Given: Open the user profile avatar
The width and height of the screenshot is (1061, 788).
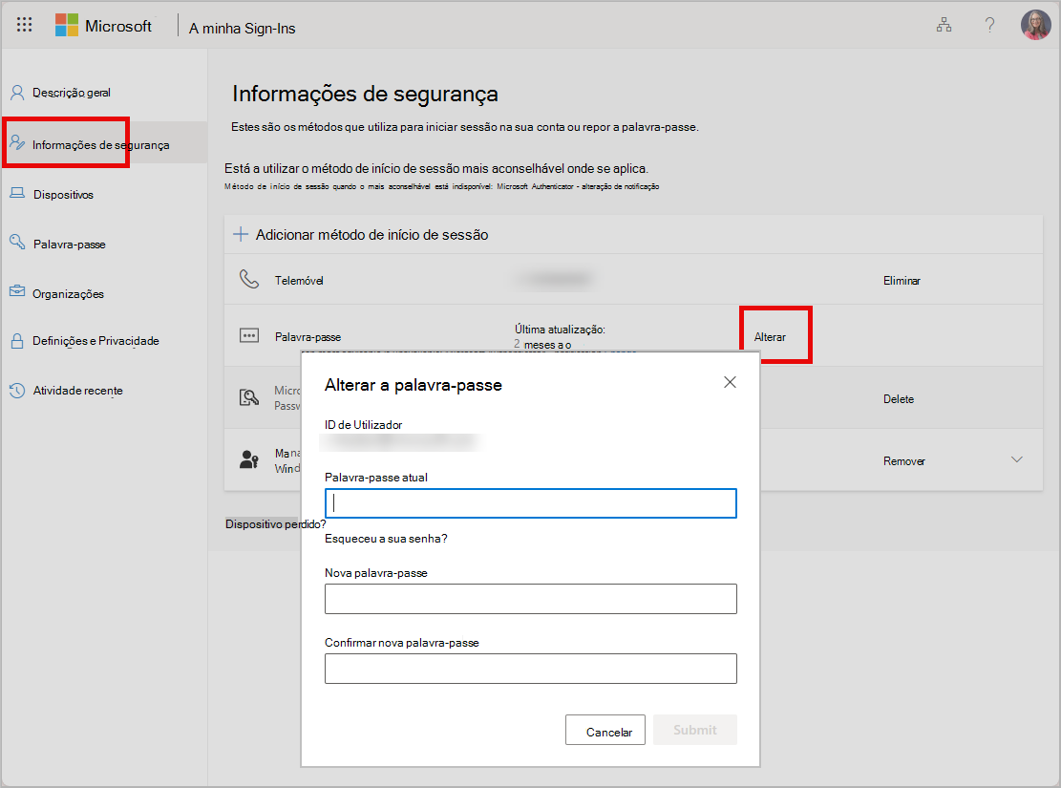Looking at the screenshot, I should 1035,25.
